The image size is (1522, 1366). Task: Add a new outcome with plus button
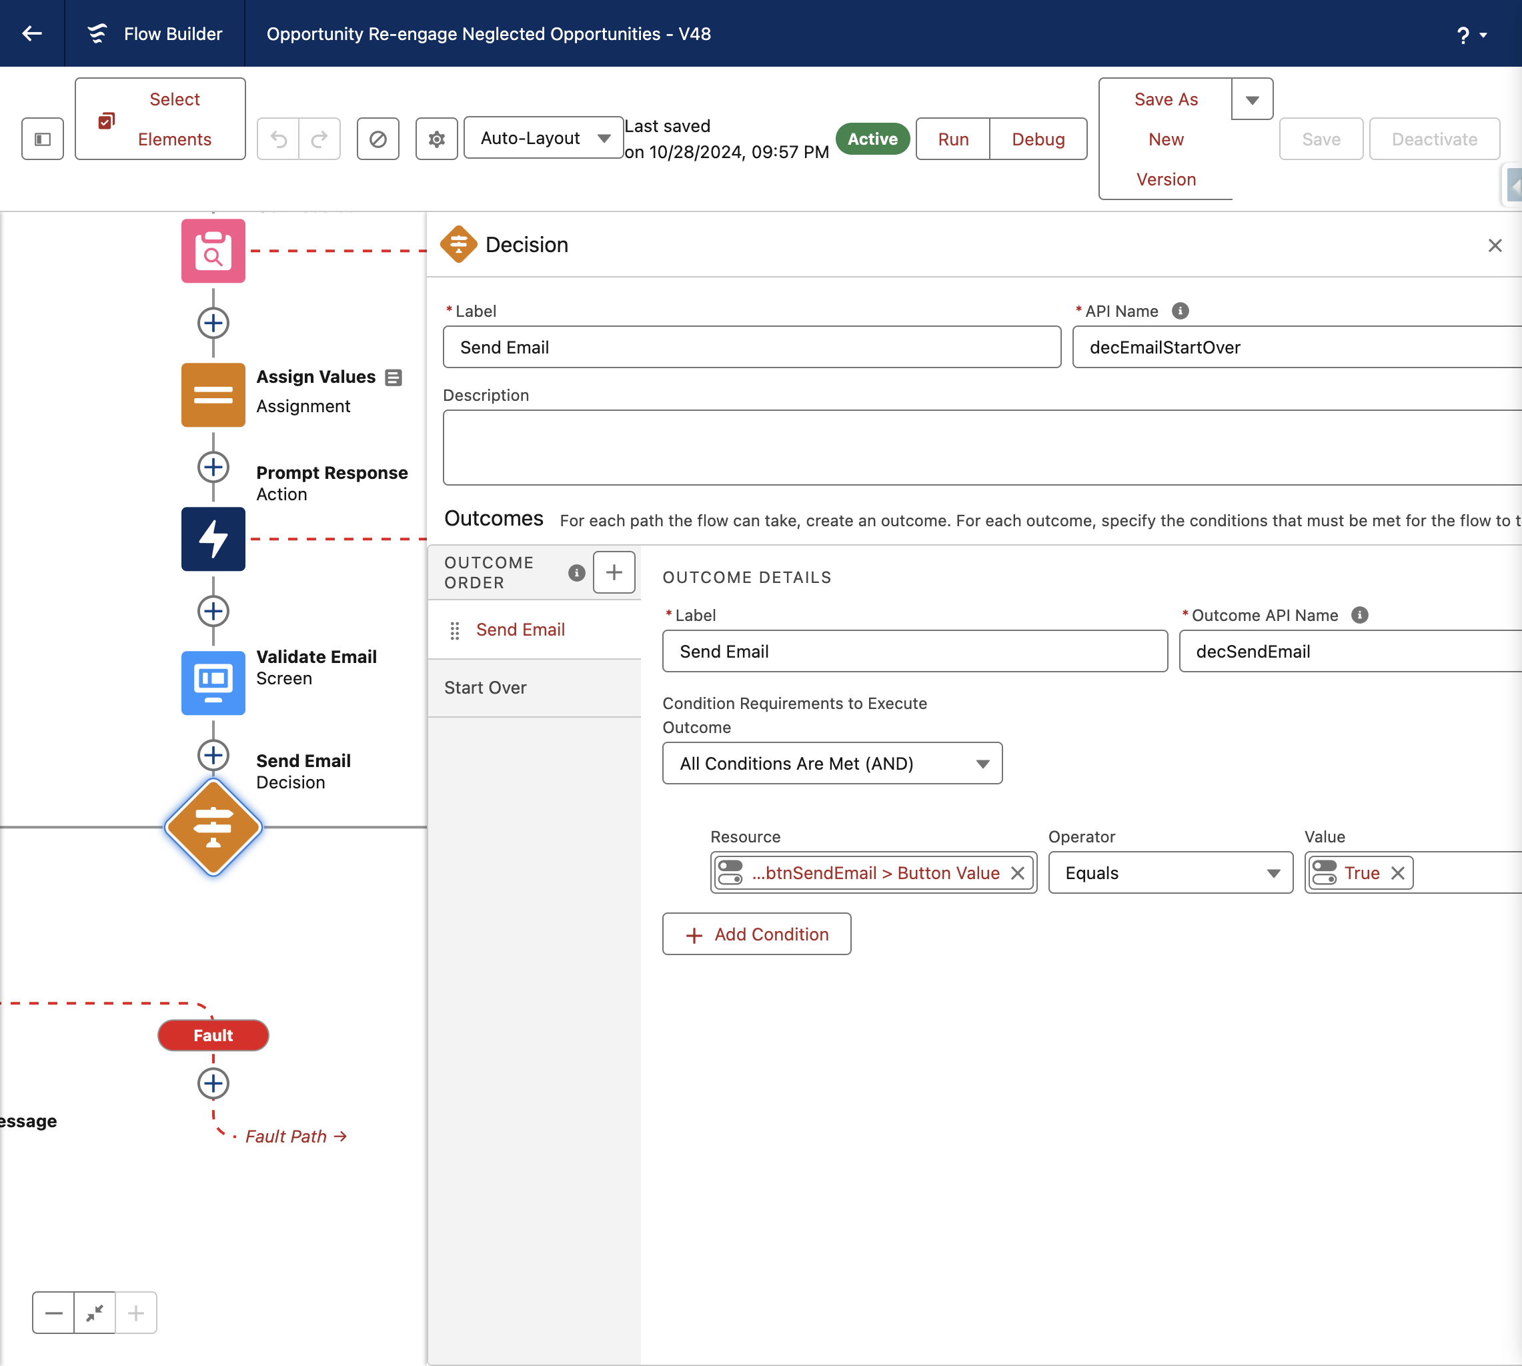click(614, 572)
